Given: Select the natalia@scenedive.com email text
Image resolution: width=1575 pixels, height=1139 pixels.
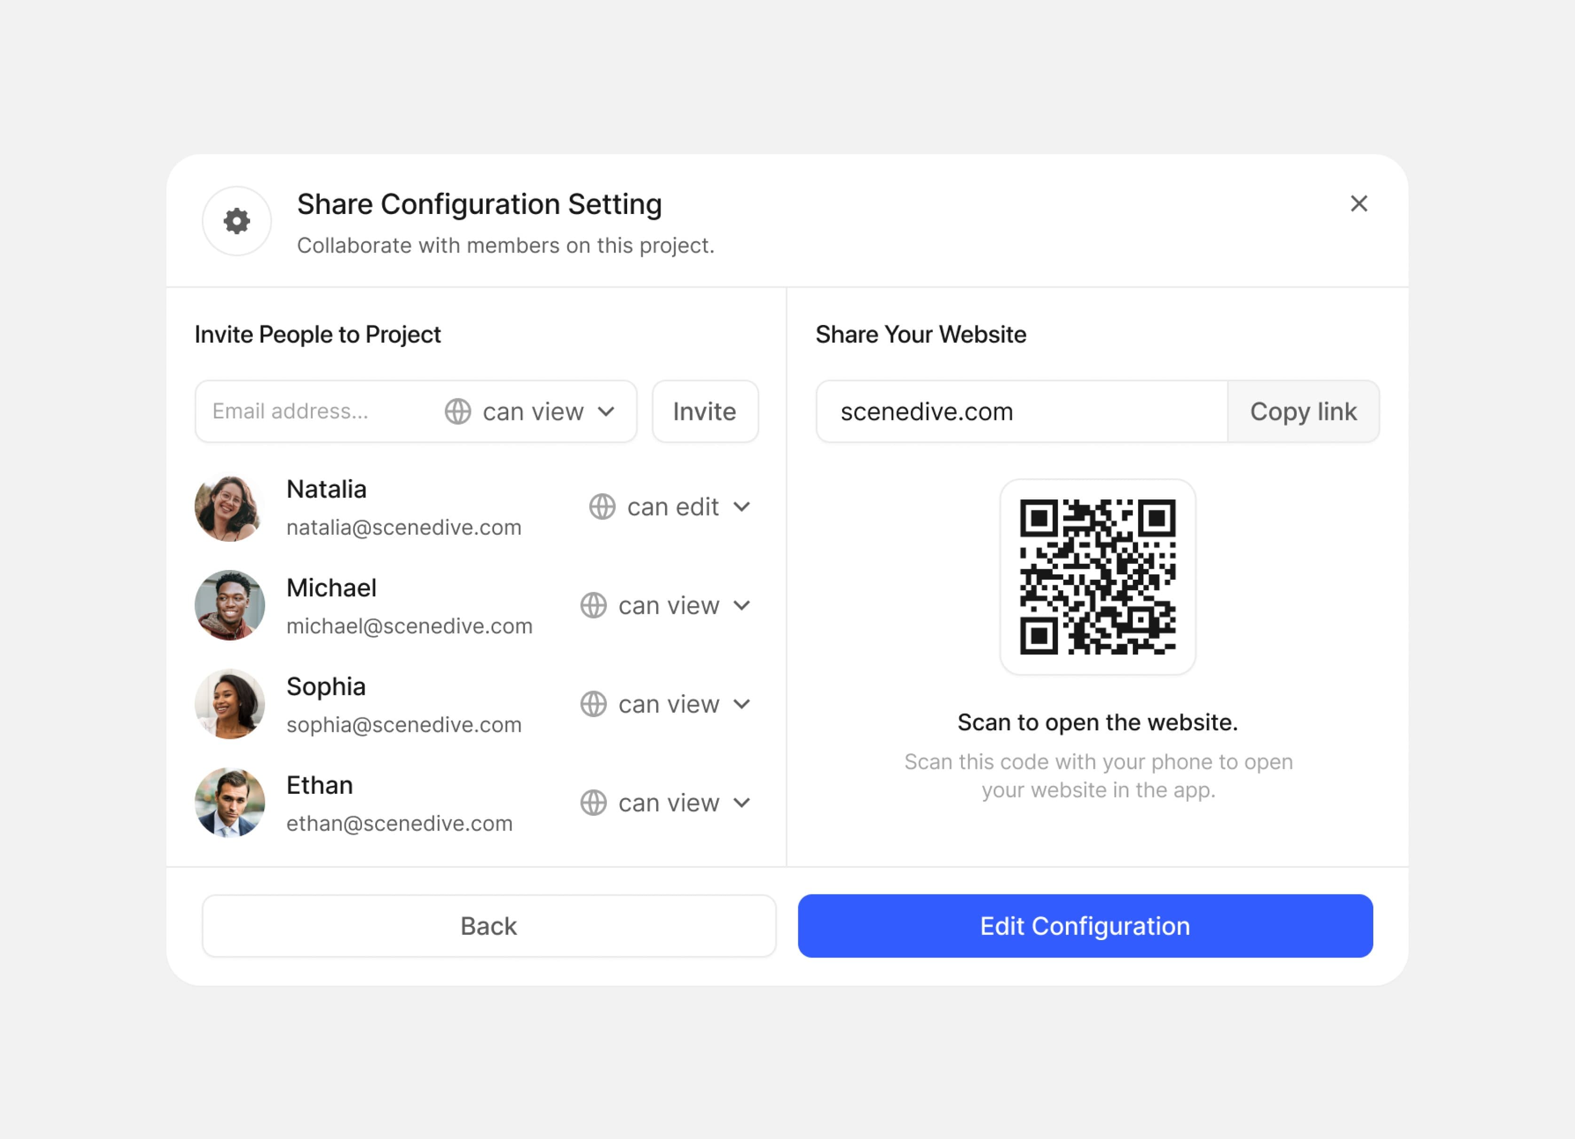Looking at the screenshot, I should pyautogui.click(x=403, y=528).
